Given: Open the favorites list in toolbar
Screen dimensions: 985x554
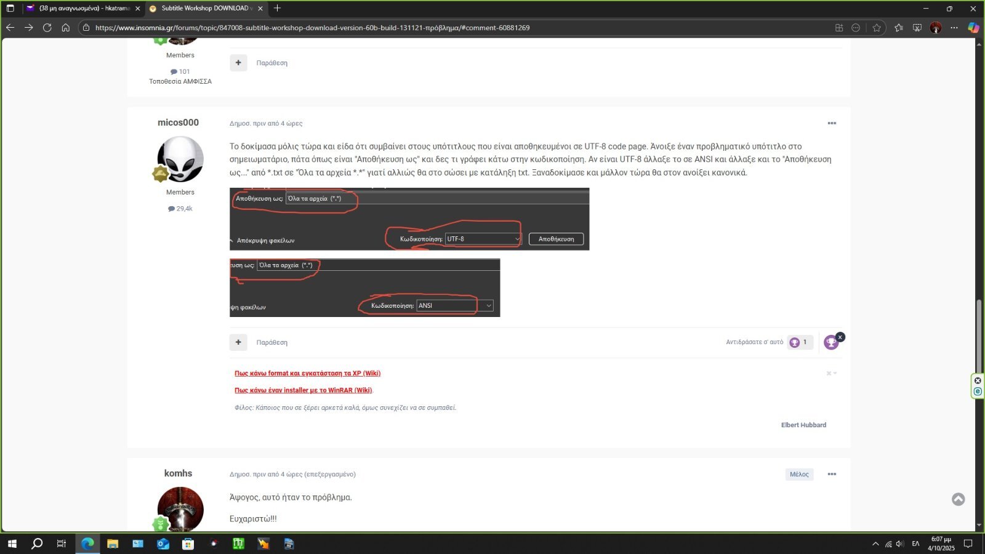Looking at the screenshot, I should pyautogui.click(x=899, y=28).
